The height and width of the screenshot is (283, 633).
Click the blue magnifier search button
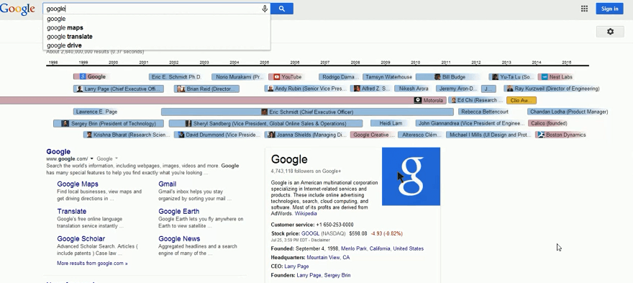(282, 9)
